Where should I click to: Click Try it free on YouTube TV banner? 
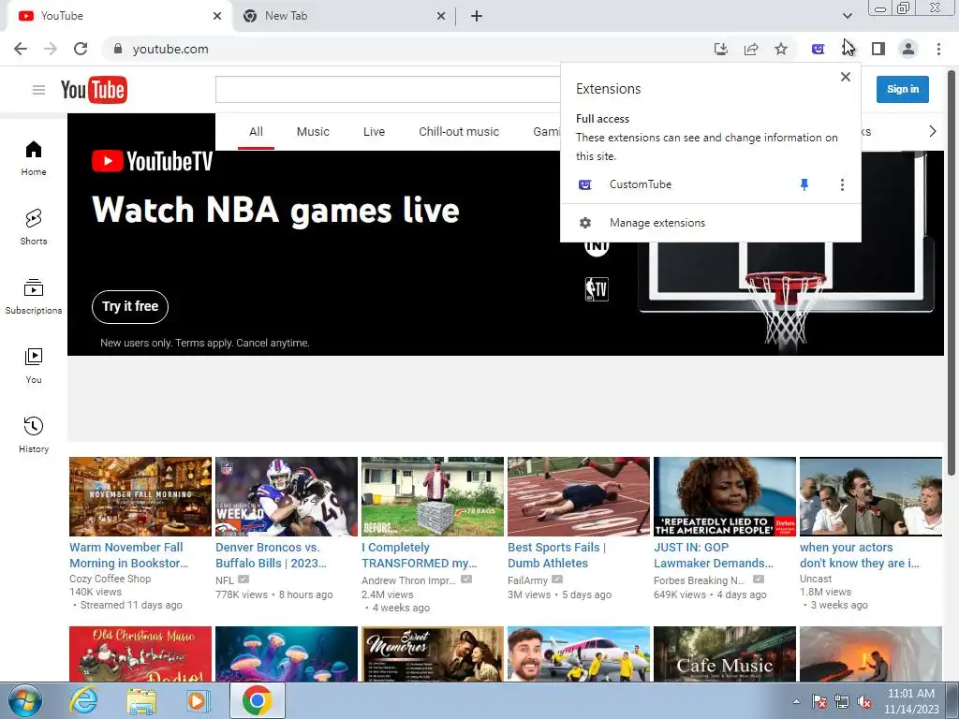click(x=130, y=306)
